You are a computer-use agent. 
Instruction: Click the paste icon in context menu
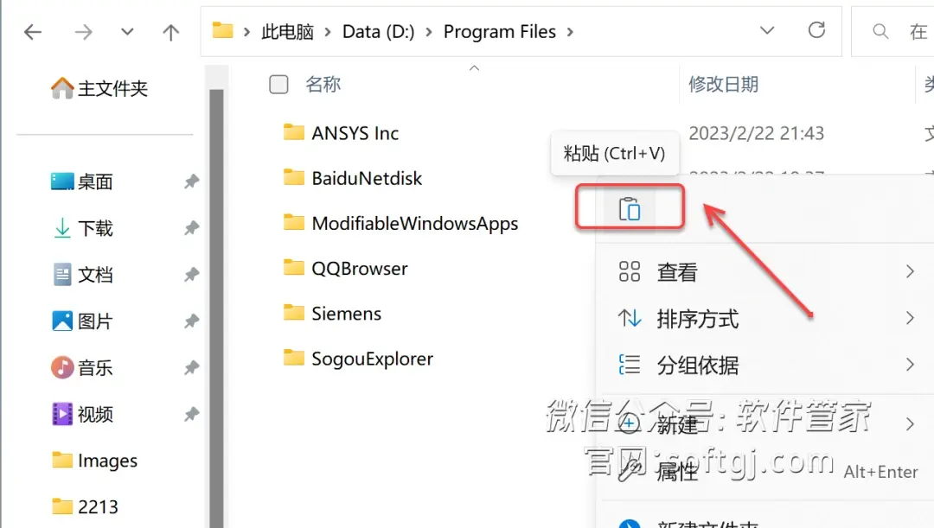(629, 208)
